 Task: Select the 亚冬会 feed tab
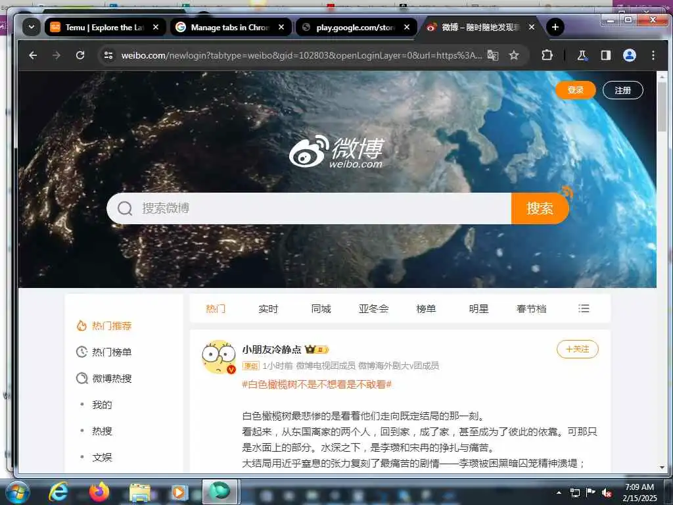point(373,309)
